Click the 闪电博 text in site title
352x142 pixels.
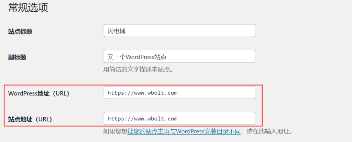coord(117,31)
